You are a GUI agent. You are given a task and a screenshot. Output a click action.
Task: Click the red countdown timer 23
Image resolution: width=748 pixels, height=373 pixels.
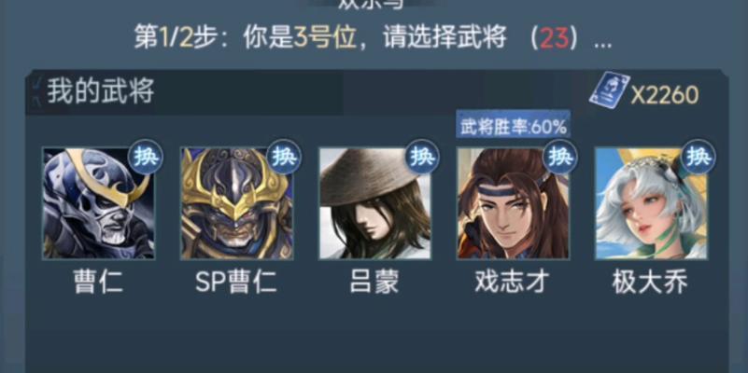pyautogui.click(x=554, y=39)
